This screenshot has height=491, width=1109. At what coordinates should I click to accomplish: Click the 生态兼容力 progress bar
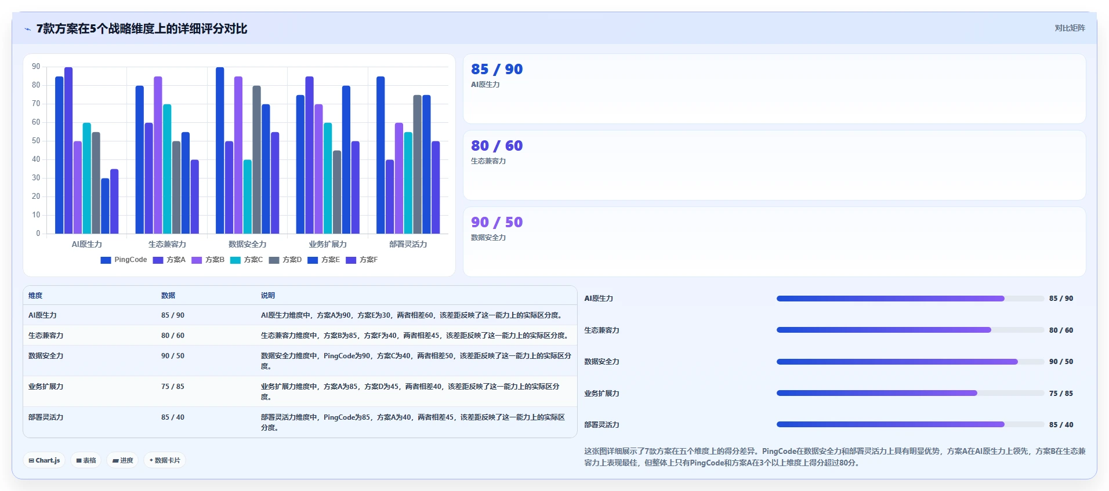coord(910,330)
